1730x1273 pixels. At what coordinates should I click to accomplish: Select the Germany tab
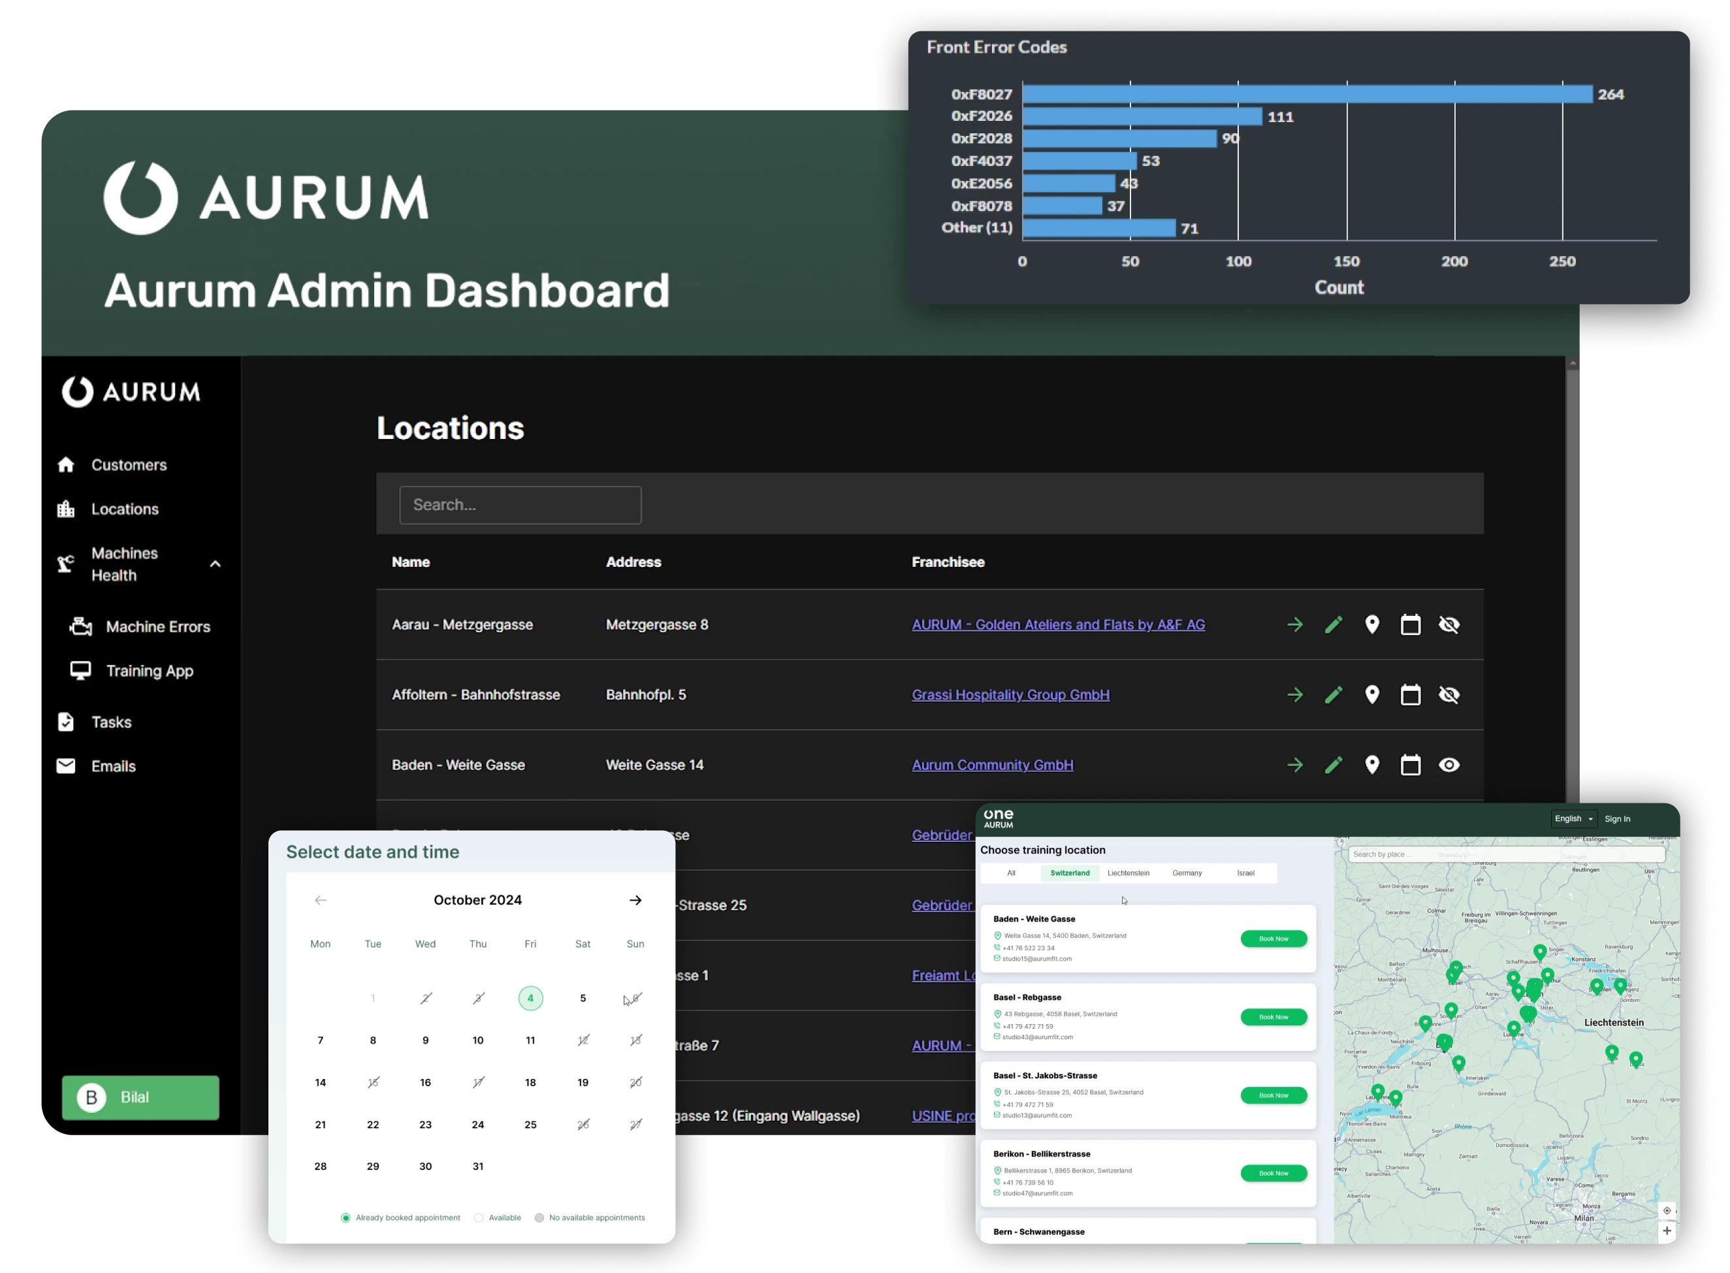point(1187,873)
